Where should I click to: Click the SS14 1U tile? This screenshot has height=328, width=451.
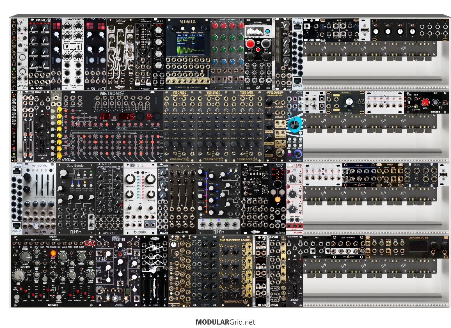[421, 175]
